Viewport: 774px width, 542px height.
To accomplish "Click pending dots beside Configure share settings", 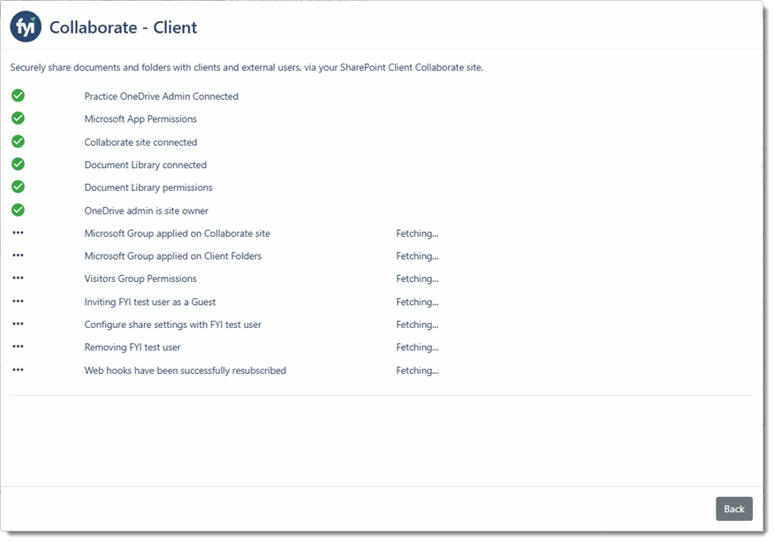I will (x=19, y=324).
